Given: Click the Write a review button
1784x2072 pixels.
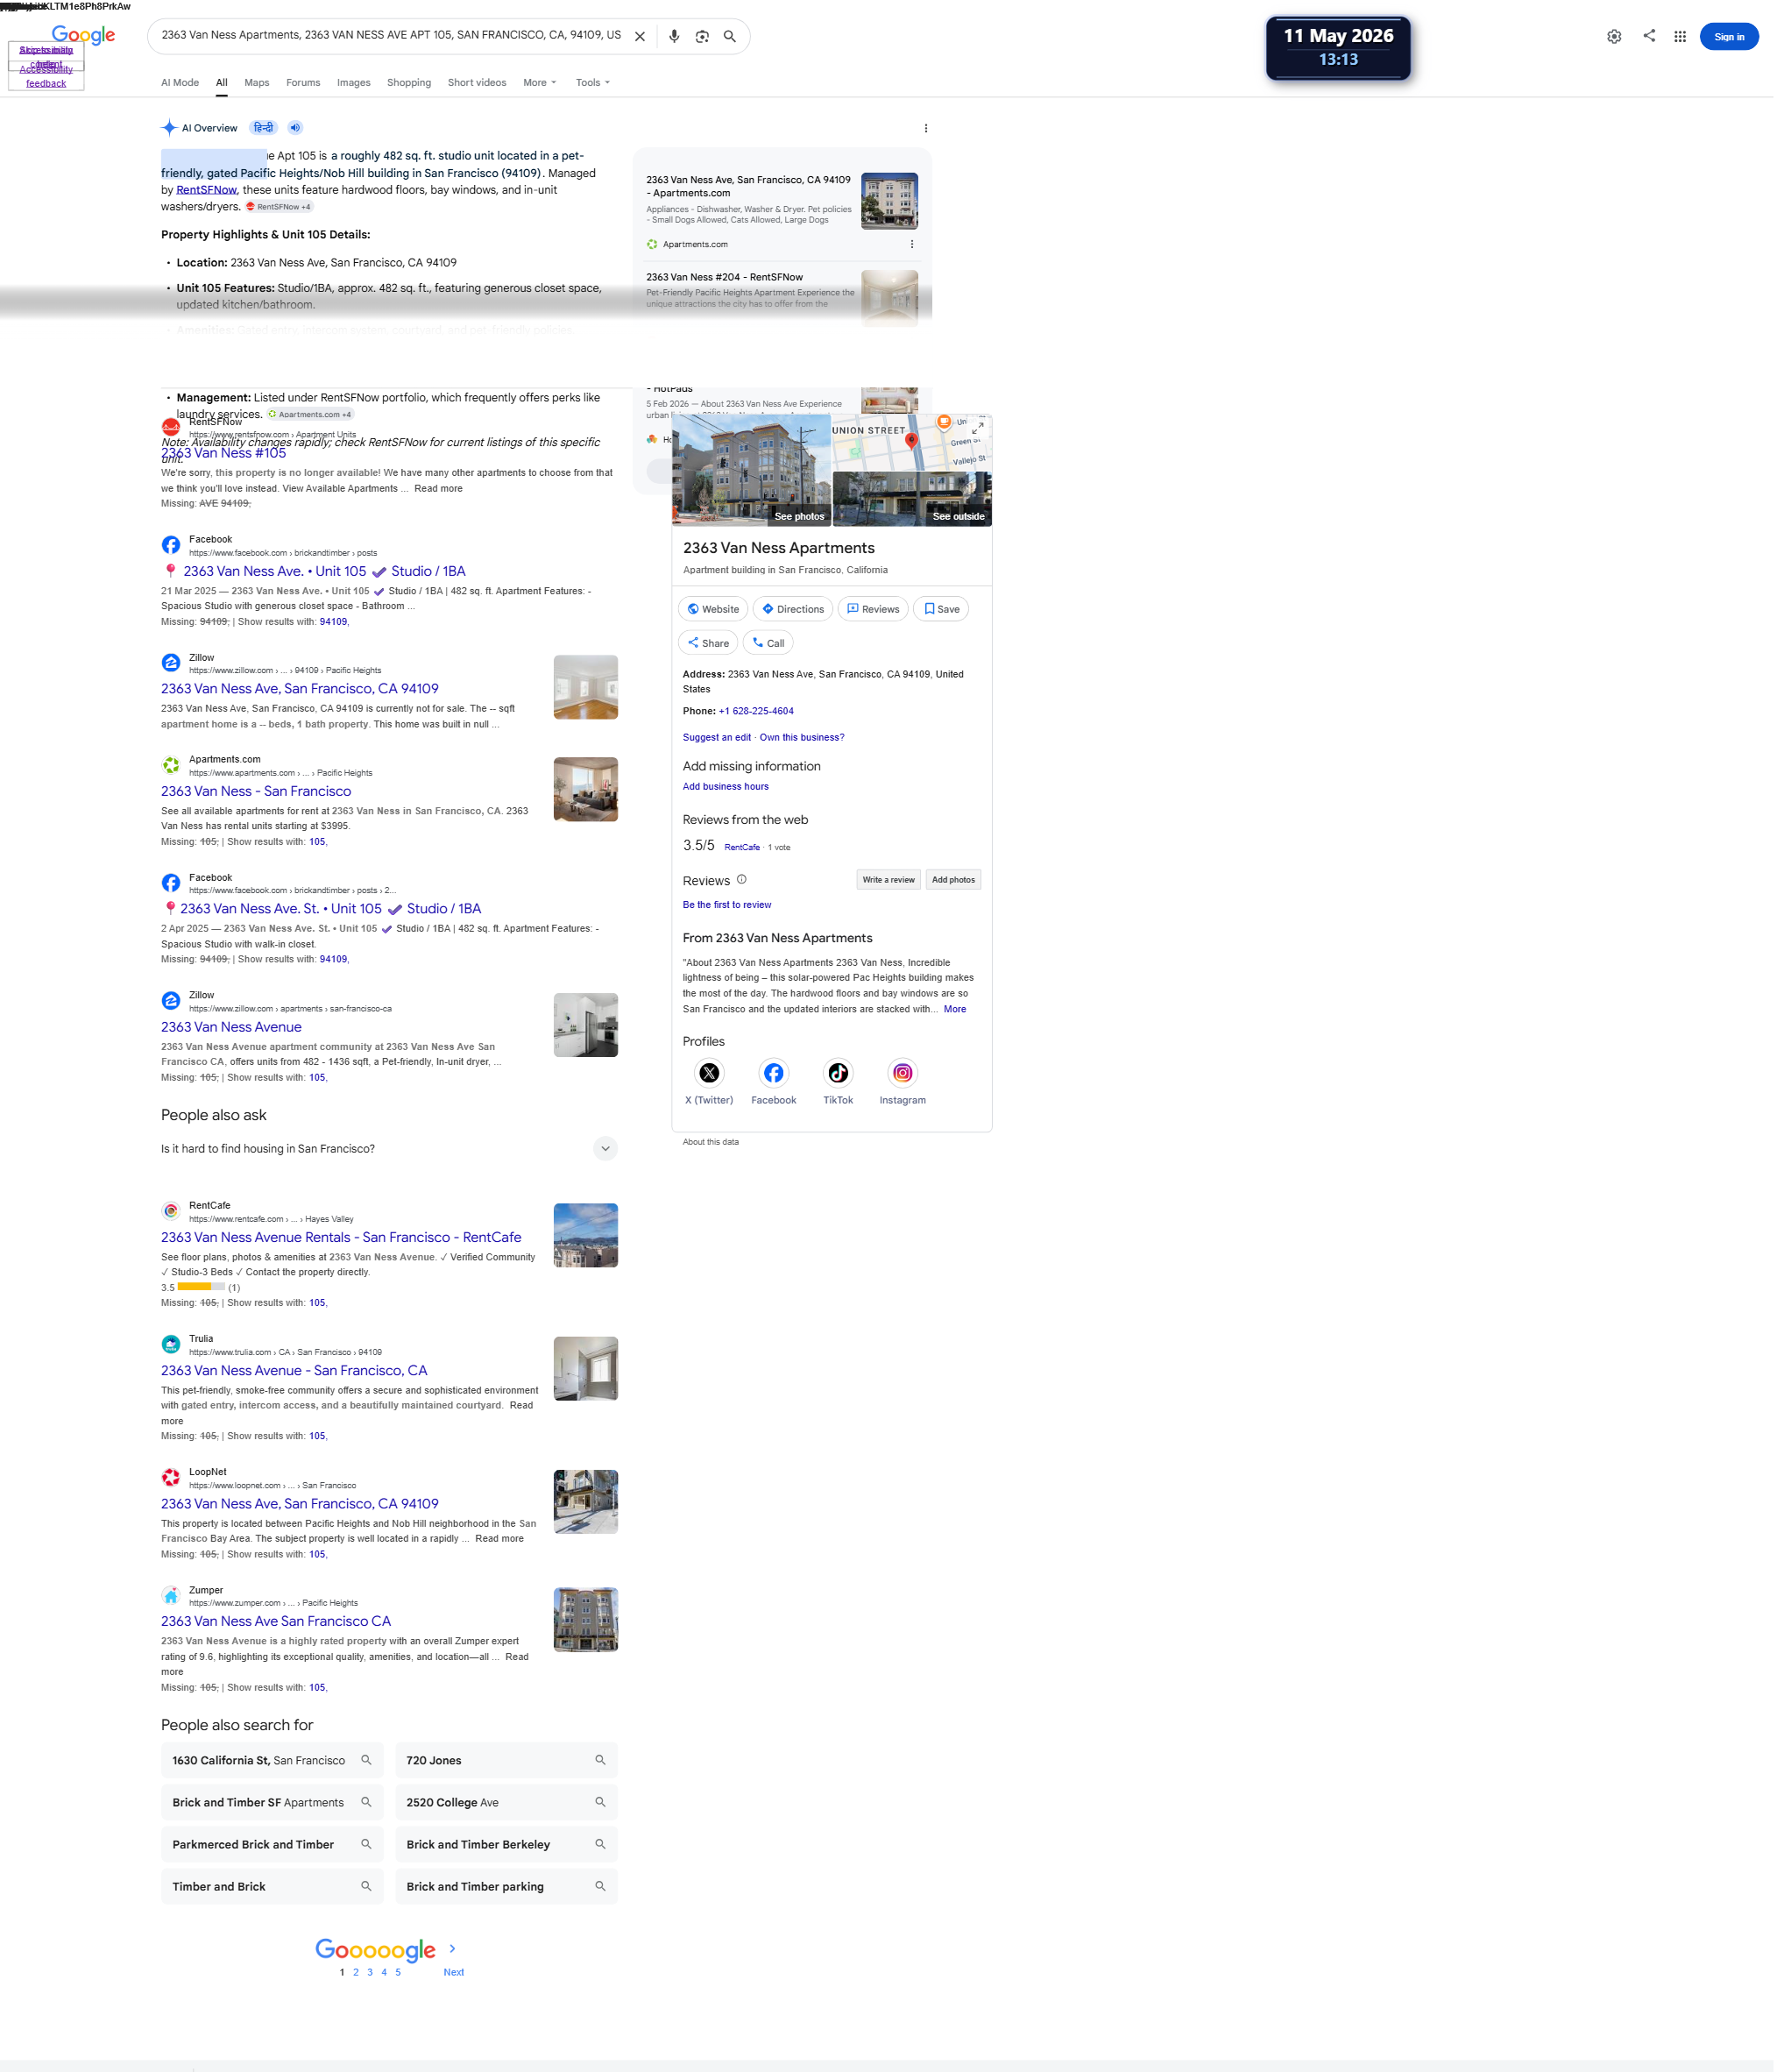Looking at the screenshot, I should point(894,885).
